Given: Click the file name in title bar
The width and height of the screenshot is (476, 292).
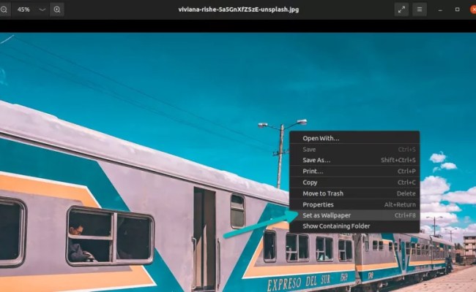Looking at the screenshot, I should (x=238, y=9).
